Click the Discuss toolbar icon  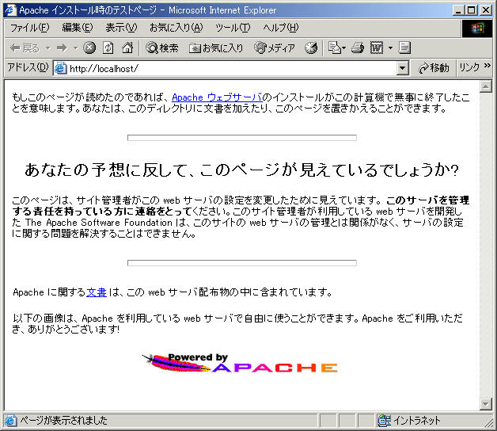point(404,48)
